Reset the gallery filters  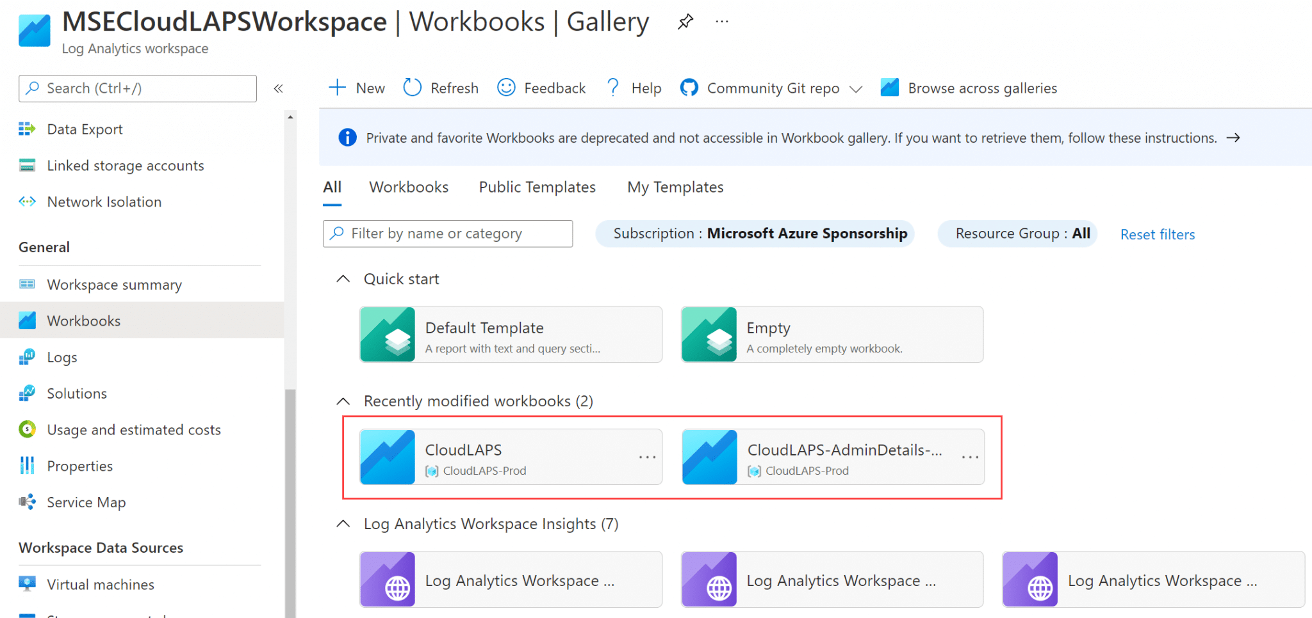1156,234
